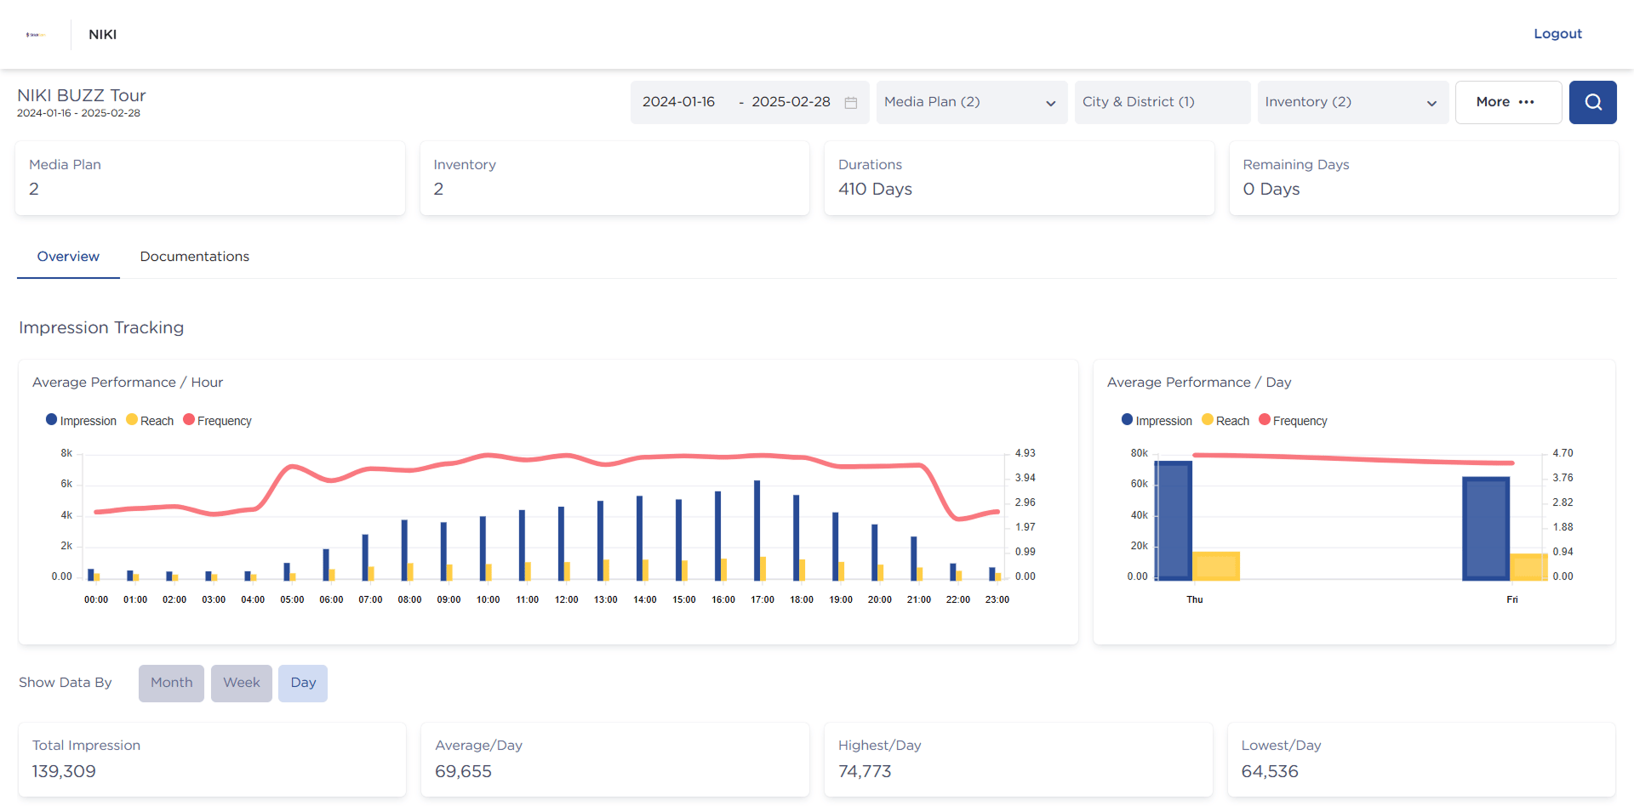Image resolution: width=1634 pixels, height=806 pixels.
Task: Edit the end date 2025-02-28
Action: point(791,102)
